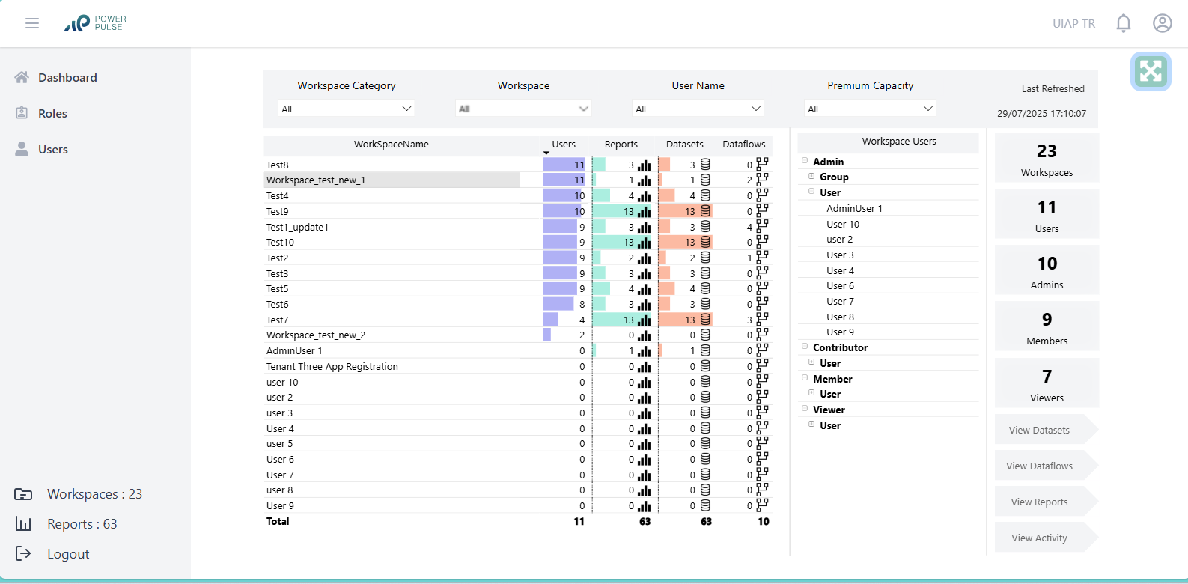Screen dimensions: 1188x584
Task: Open the Workspace filter dropdown
Action: click(523, 109)
